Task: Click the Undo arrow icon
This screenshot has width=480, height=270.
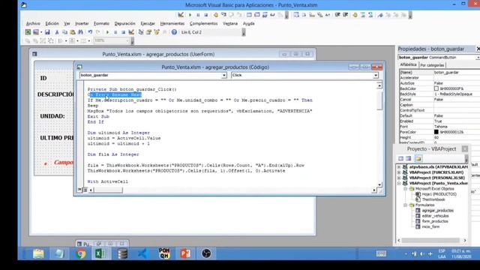Action: click(90, 32)
